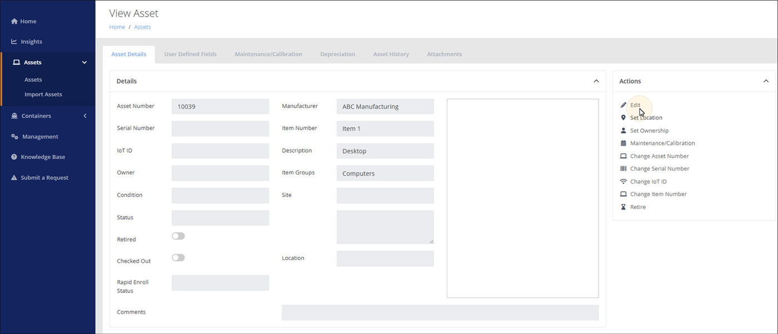Click the Location input field
This screenshot has width=778, height=334.
point(385,258)
